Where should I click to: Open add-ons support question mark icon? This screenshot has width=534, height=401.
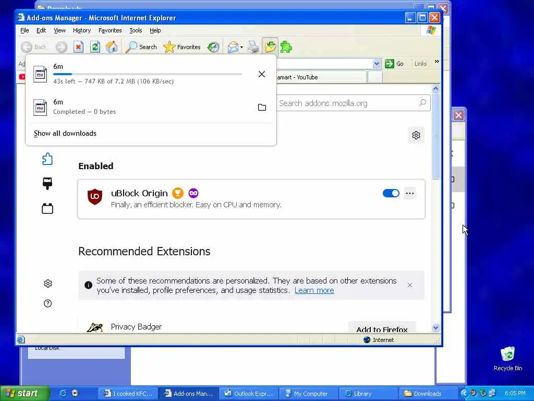point(47,303)
